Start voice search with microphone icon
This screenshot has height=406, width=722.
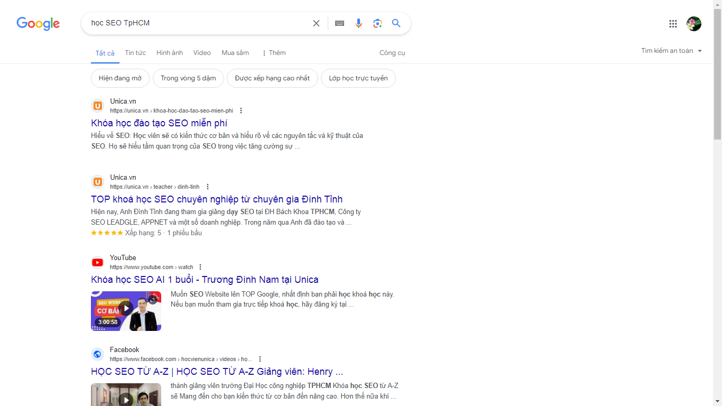[359, 23]
